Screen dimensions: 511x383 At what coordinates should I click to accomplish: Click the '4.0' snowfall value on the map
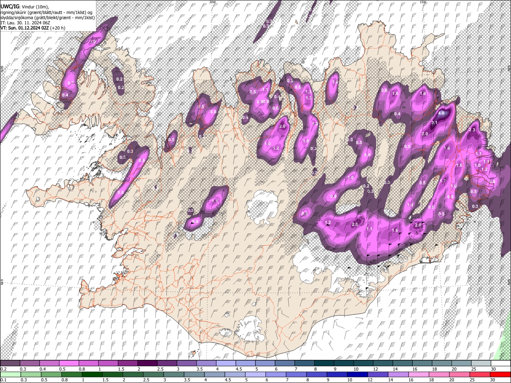point(441,113)
